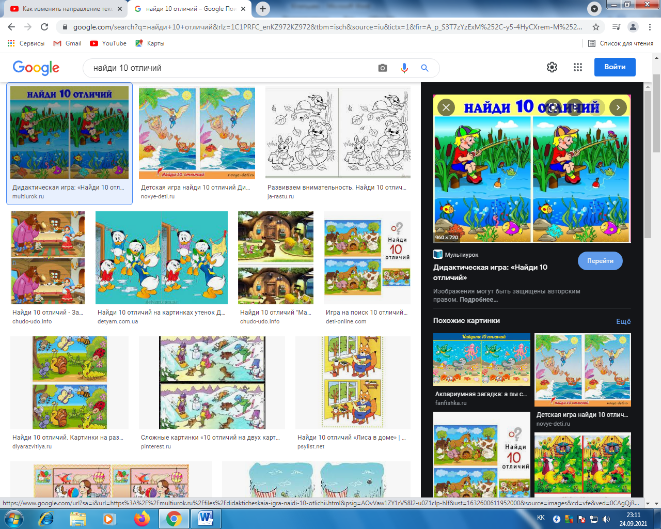Open the dlyarazvitiya.ru snail and insects thumbnail

(x=69, y=383)
